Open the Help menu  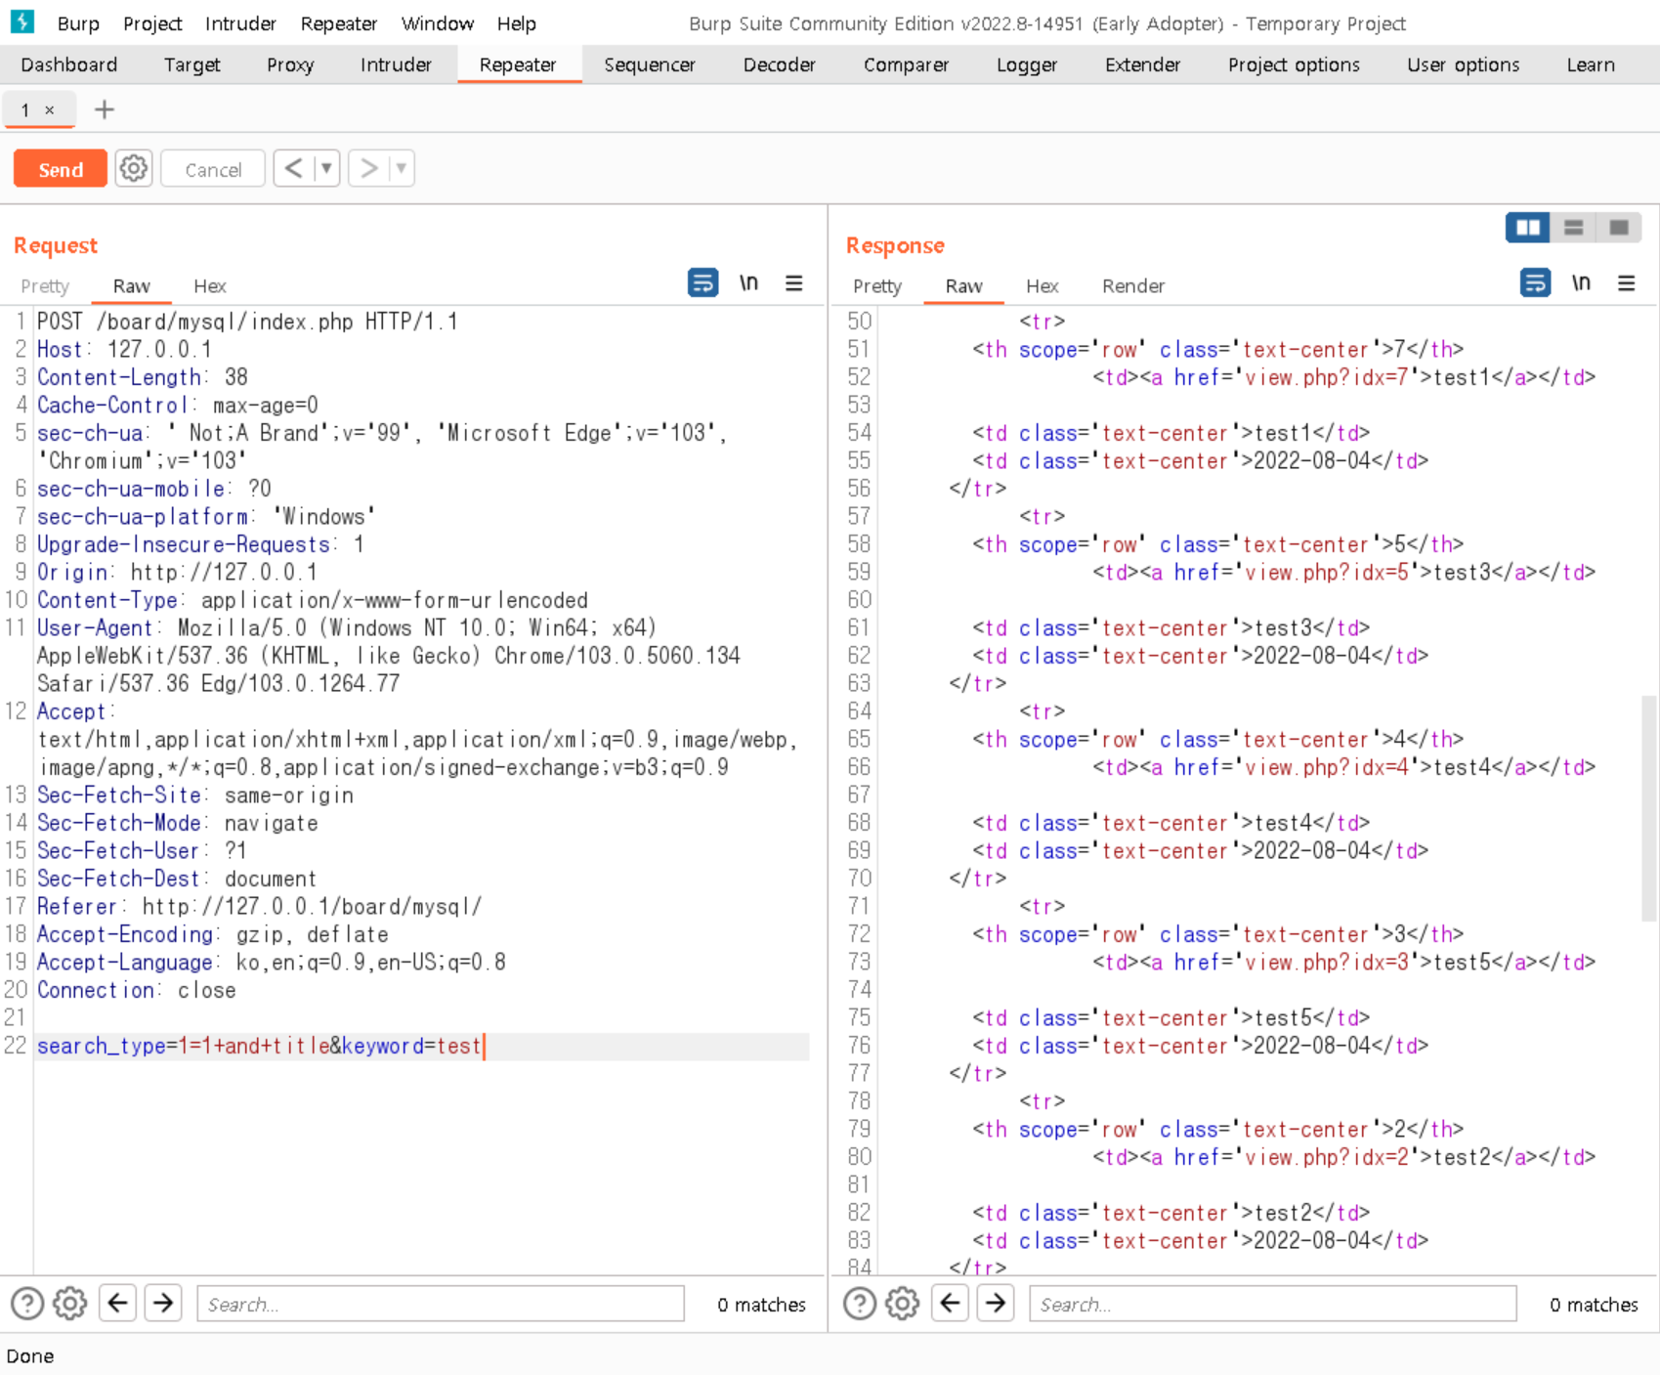(516, 23)
